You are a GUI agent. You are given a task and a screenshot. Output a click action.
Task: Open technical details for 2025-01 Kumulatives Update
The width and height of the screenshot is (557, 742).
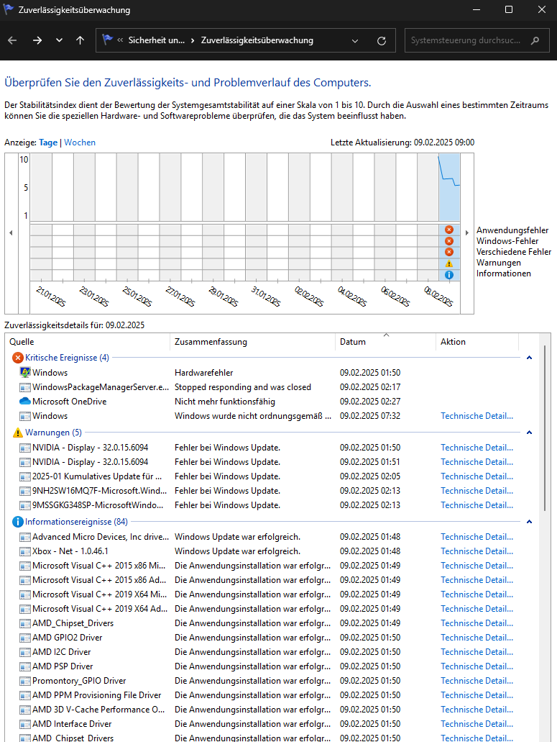tap(477, 476)
